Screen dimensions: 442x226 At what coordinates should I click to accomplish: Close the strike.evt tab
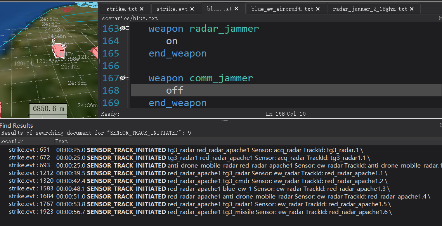191,9
